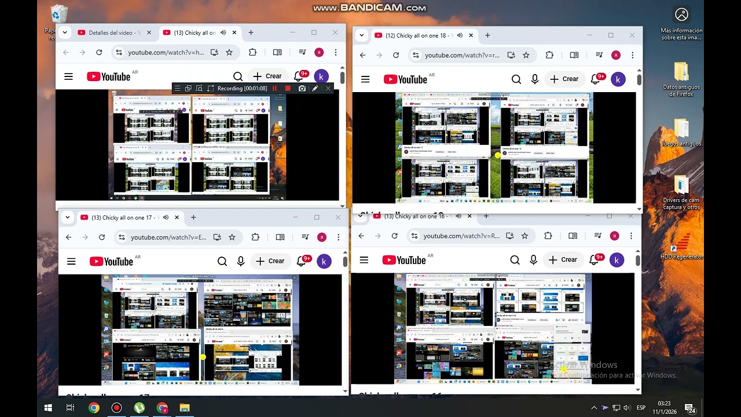Reload the page in the bottom-right Chrome window
The height and width of the screenshot is (417, 741).
[x=394, y=236]
